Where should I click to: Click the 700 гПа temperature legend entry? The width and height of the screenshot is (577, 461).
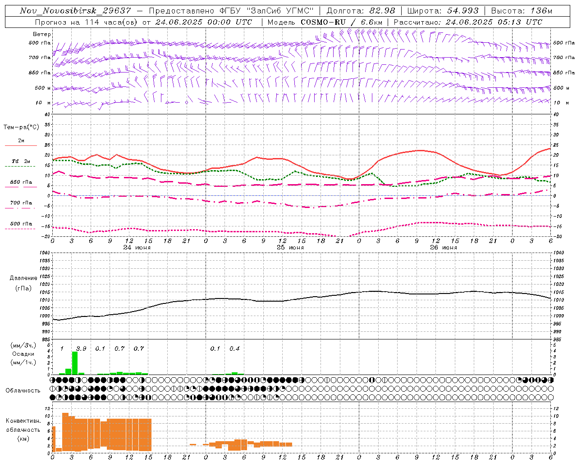coord(21,203)
